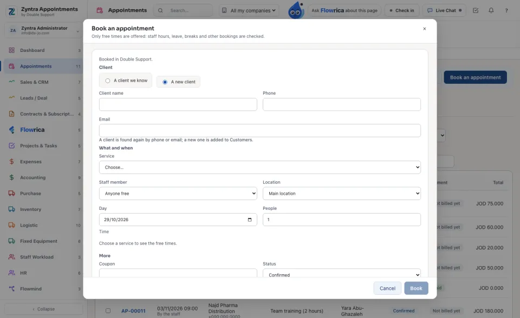Close the Book an appointment dialog
Image resolution: width=520 pixels, height=318 pixels.
tap(425, 29)
